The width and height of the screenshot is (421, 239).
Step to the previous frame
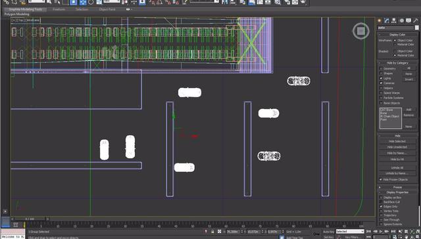375,232
